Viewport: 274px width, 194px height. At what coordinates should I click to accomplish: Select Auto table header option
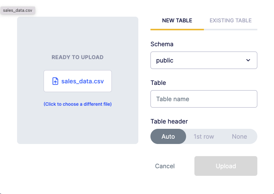pyautogui.click(x=168, y=136)
